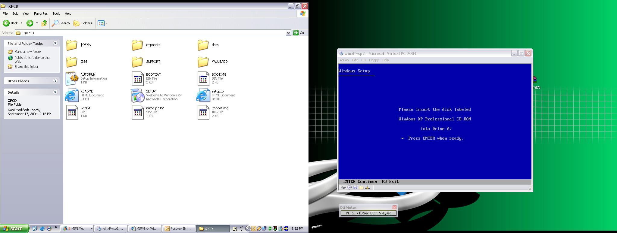Select the AUTORUN setup information file icon
Image resolution: width=617 pixels, height=233 pixels.
coord(72,78)
